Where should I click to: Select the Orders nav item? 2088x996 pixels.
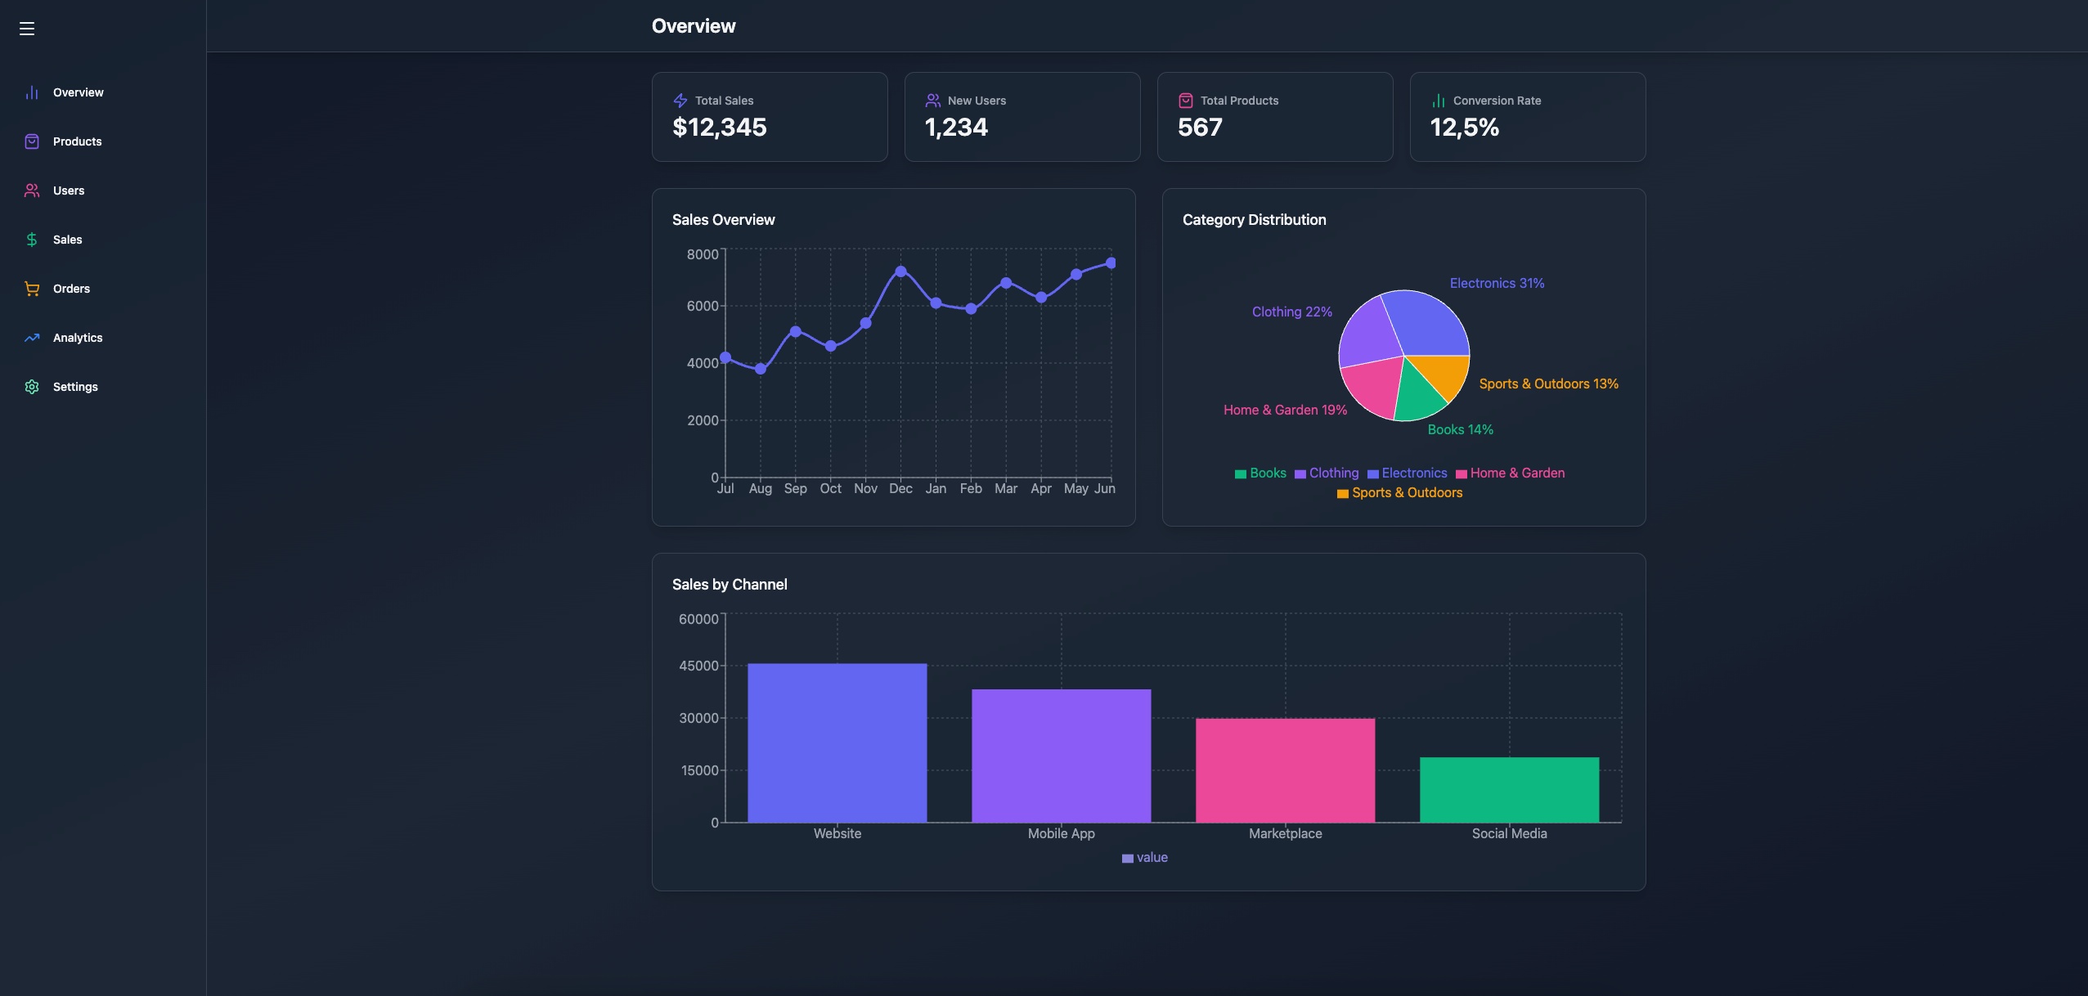pos(71,288)
